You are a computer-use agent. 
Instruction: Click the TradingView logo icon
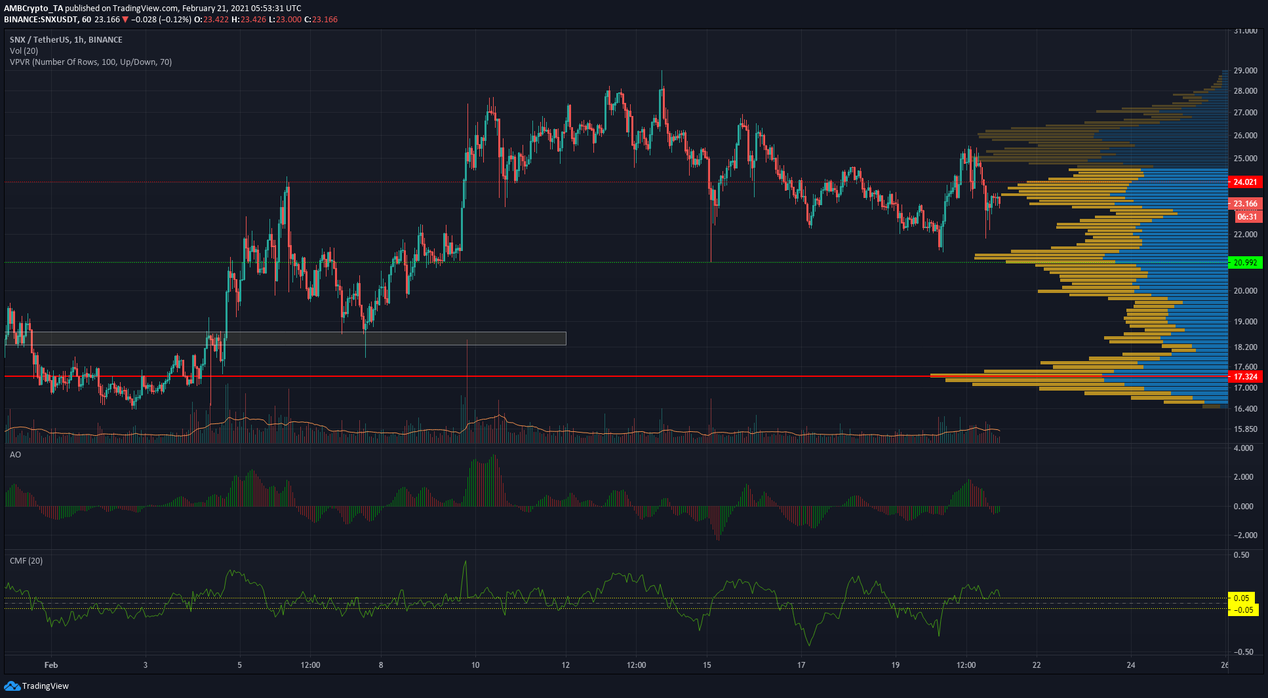point(12,686)
